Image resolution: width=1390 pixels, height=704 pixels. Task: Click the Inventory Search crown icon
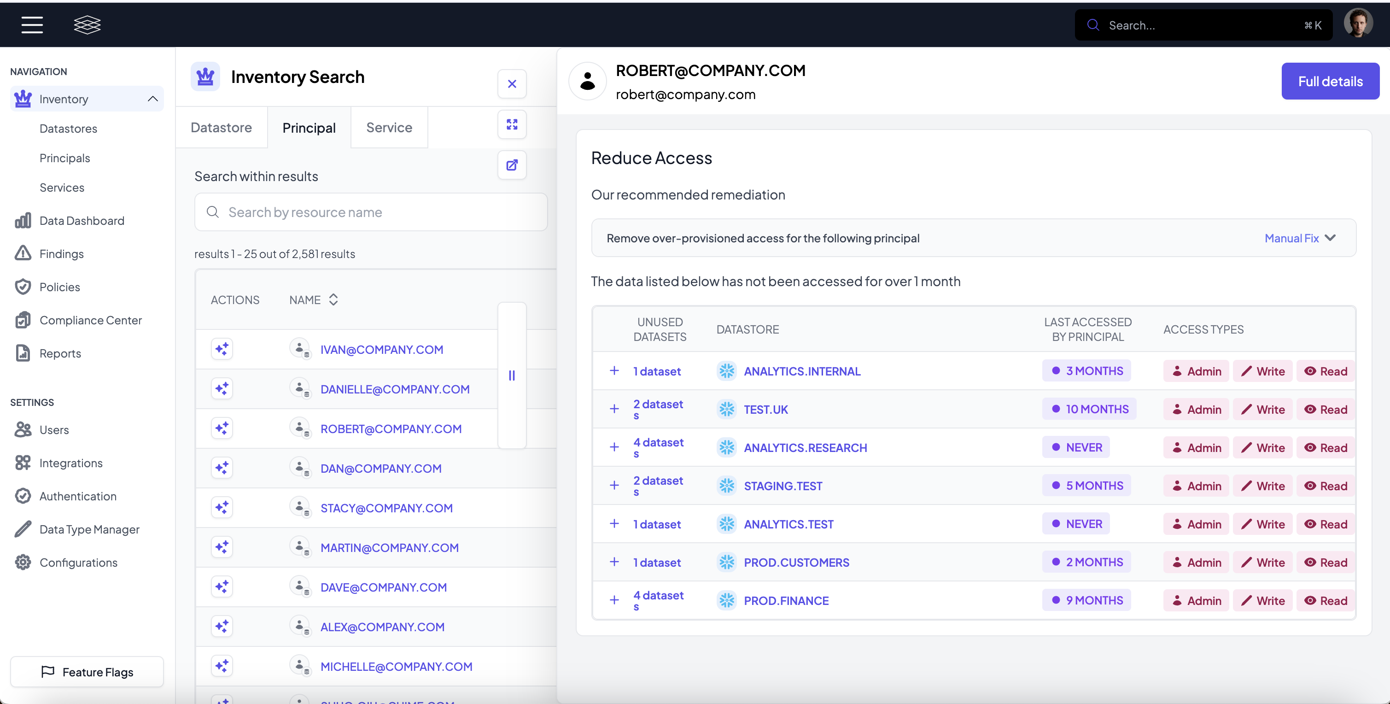(x=205, y=76)
